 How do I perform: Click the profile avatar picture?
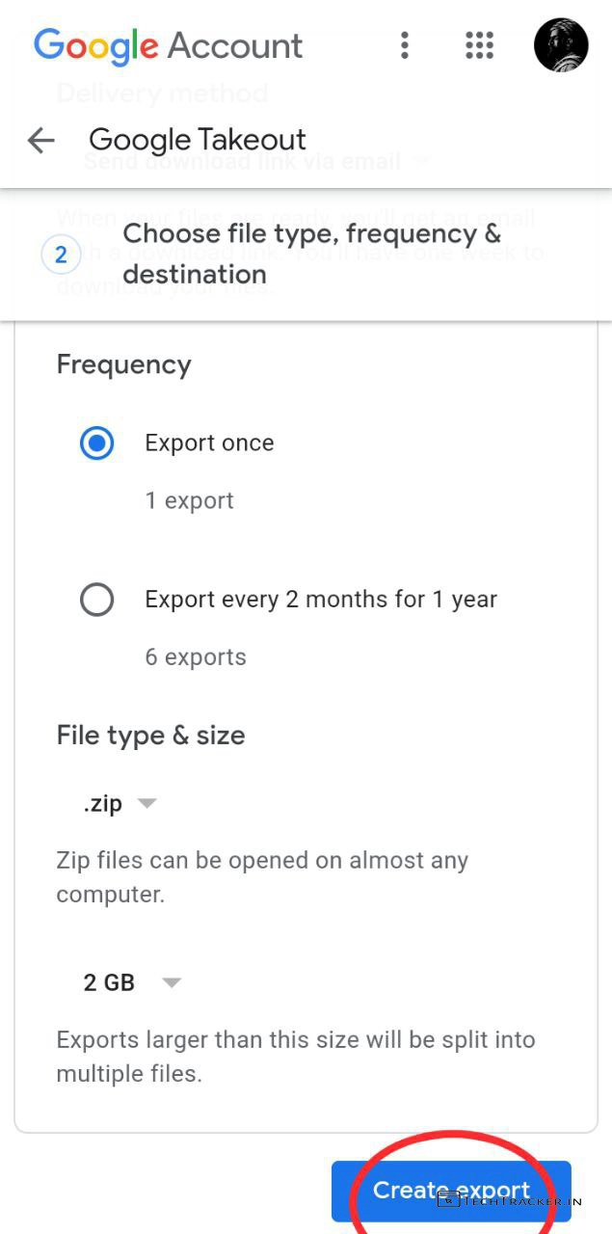tap(561, 44)
